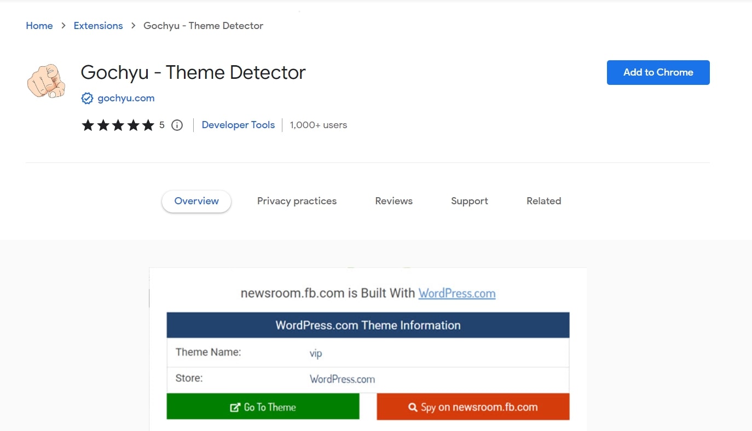Click the Gochyu - Theme Detector breadcrumb text
752x431 pixels.
(203, 26)
